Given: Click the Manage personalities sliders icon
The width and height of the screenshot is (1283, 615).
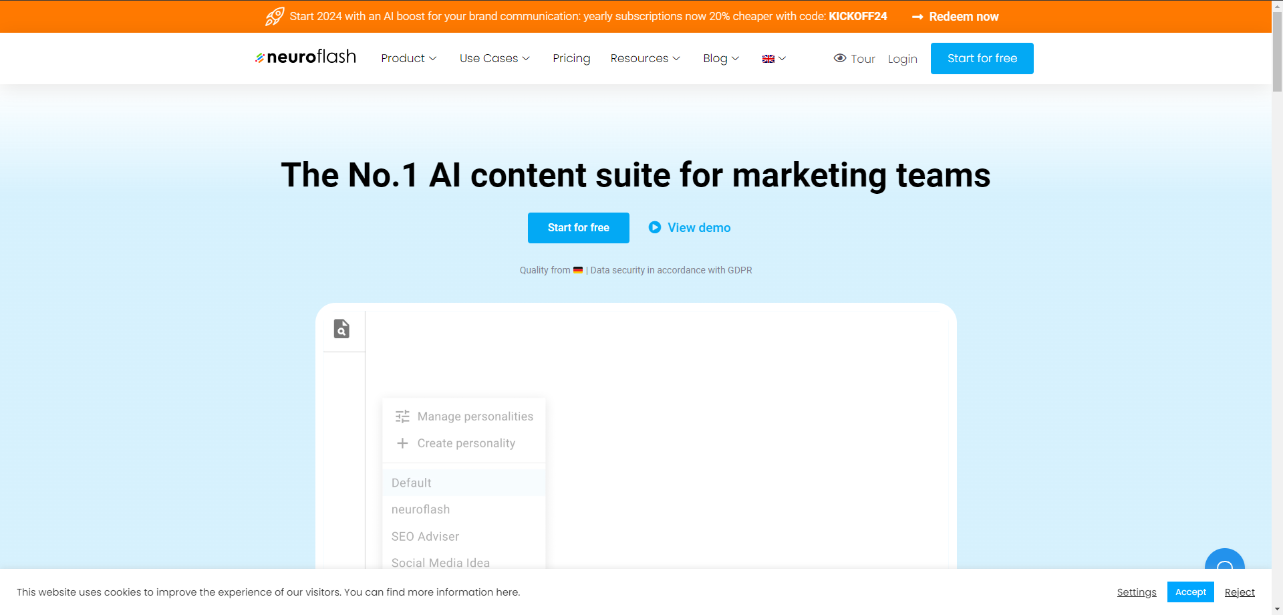Looking at the screenshot, I should 402,416.
